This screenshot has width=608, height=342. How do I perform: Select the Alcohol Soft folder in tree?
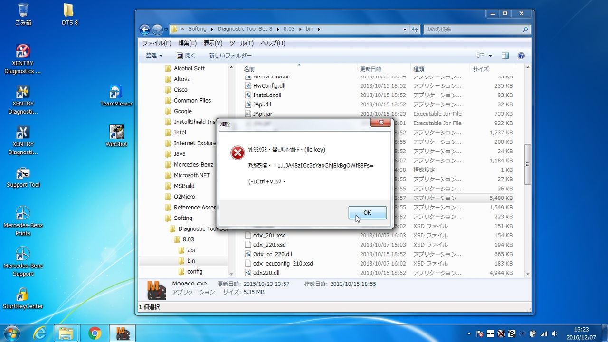click(189, 68)
